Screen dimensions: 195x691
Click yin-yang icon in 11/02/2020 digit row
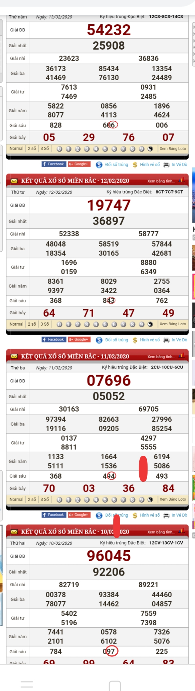click(150, 500)
